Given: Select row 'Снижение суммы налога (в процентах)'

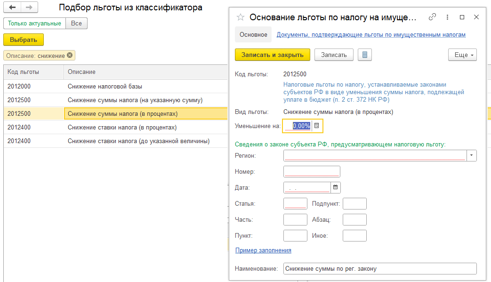Looking at the screenshot, I should 115,113.
